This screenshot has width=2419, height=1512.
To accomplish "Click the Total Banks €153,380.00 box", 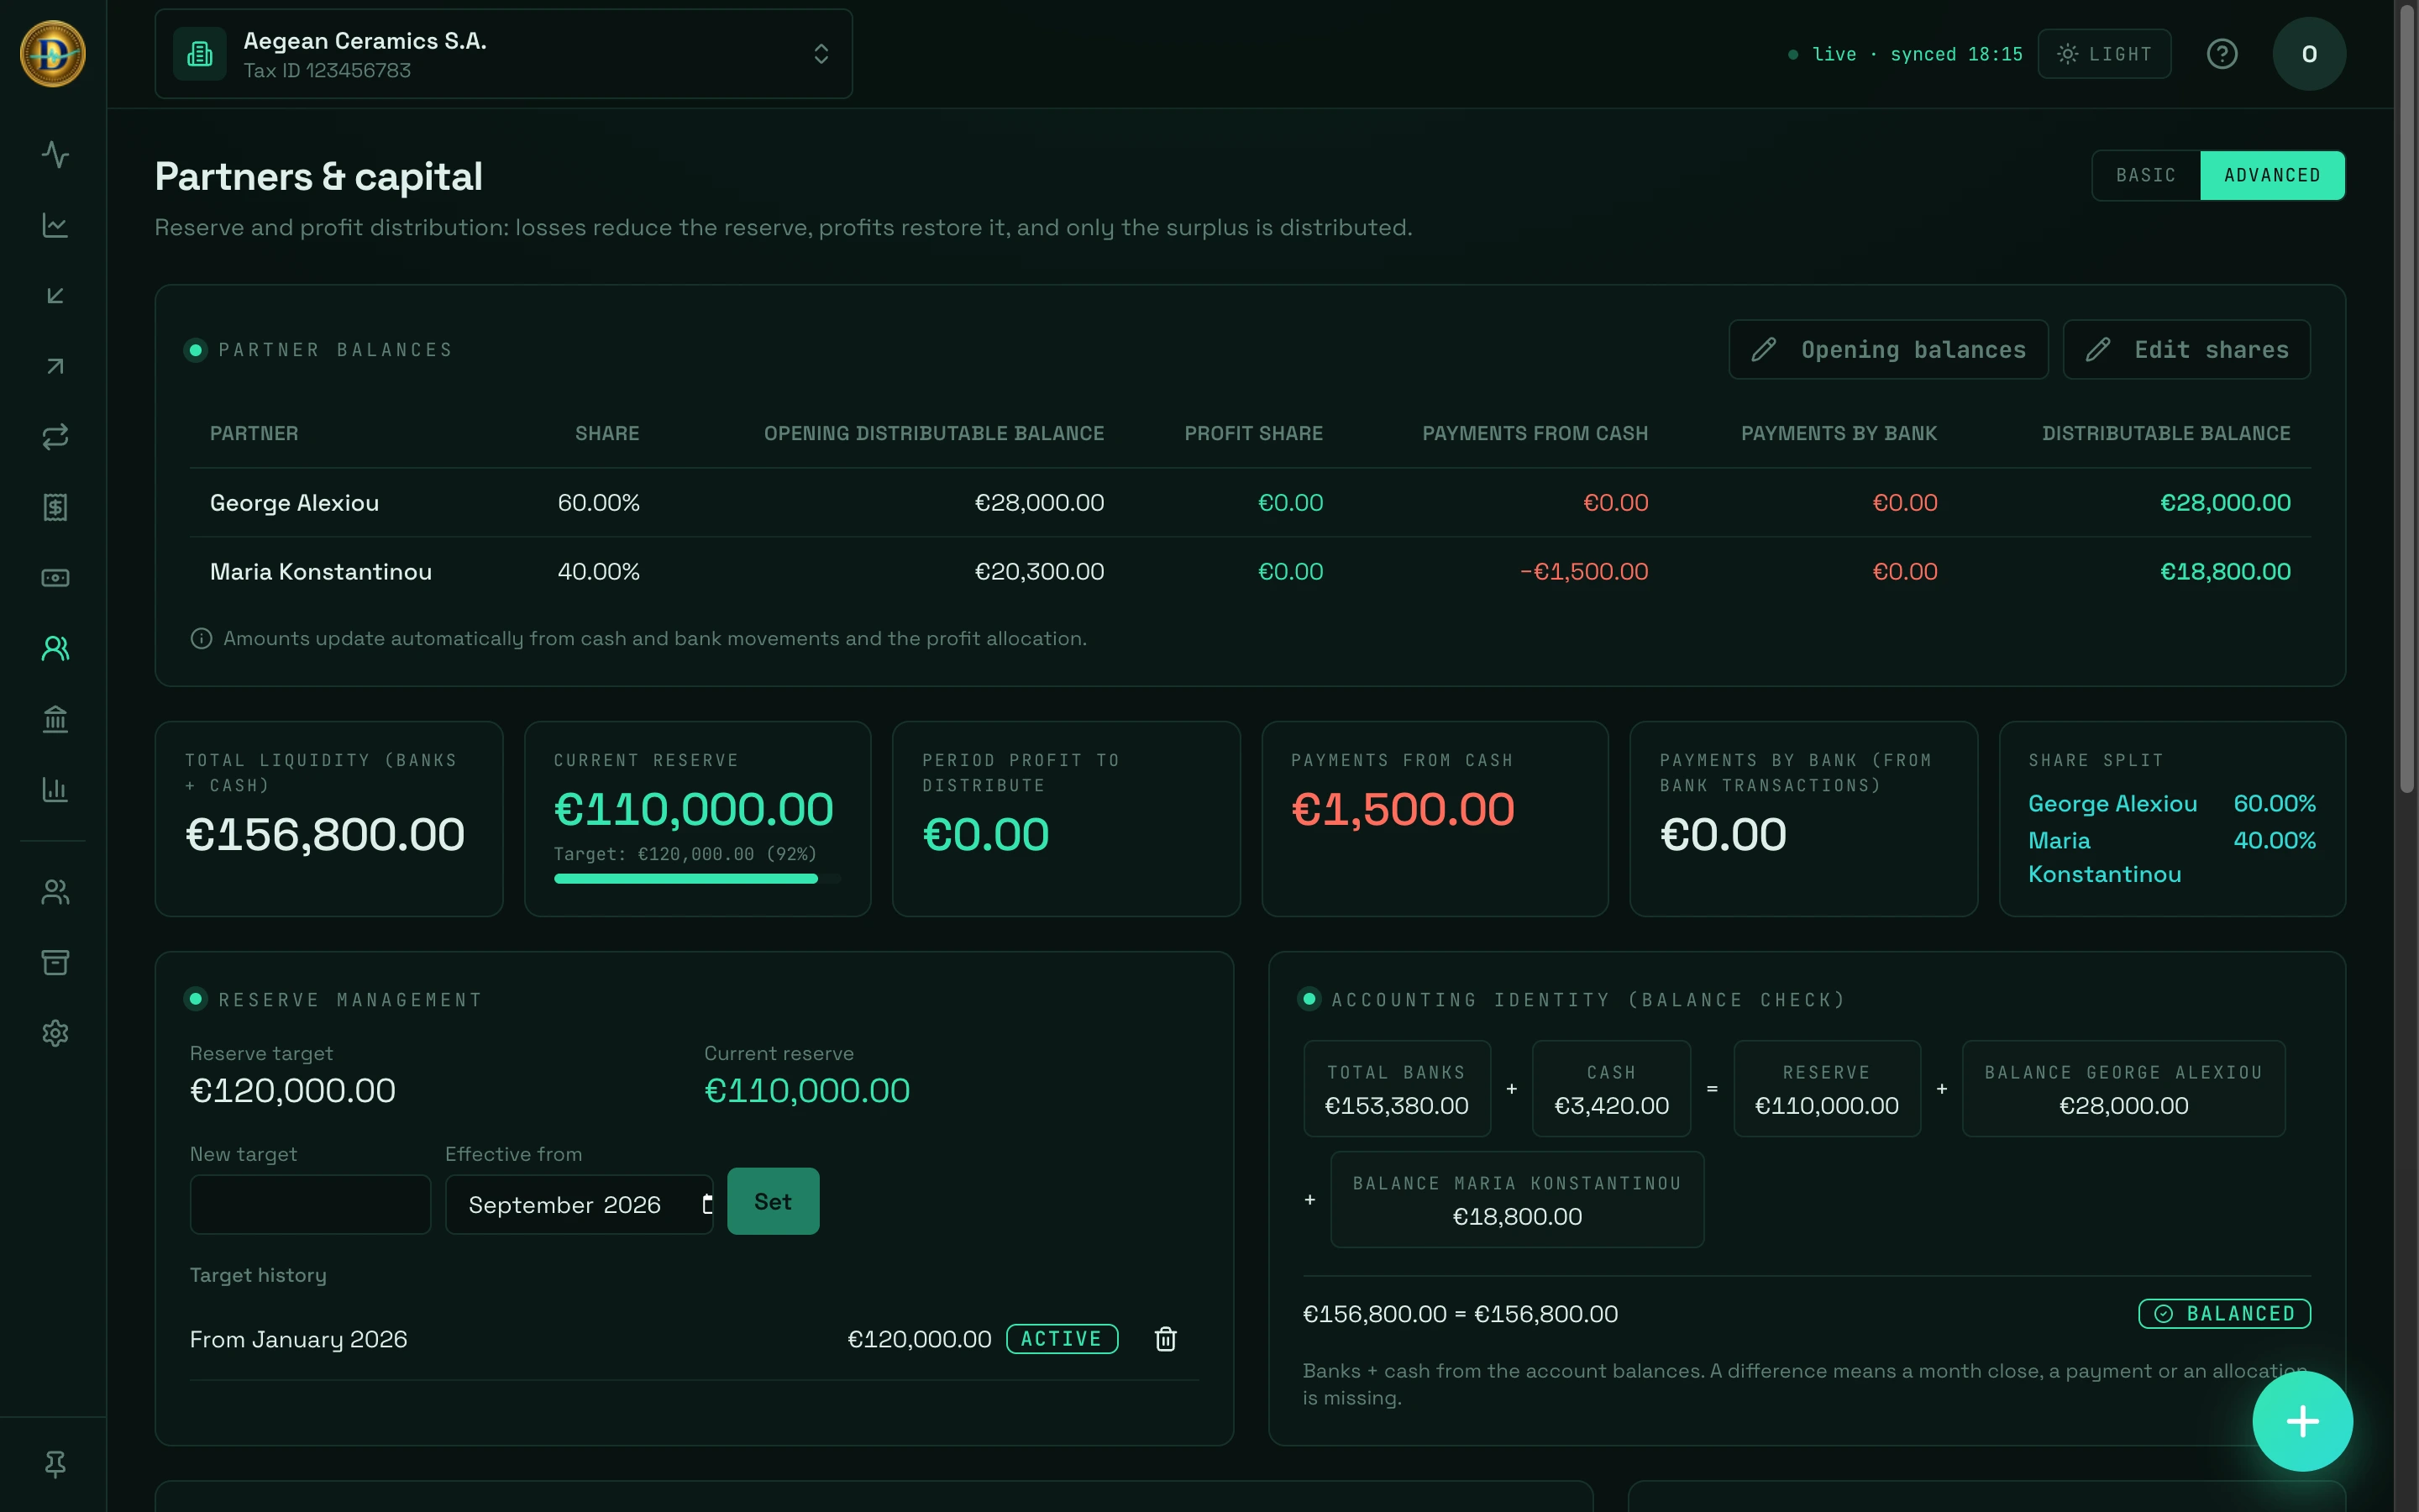I will pos(1397,1088).
